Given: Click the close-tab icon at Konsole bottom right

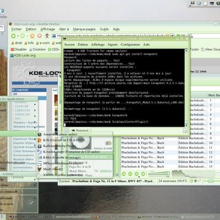Looking at the screenshot, I should coord(185,130).
